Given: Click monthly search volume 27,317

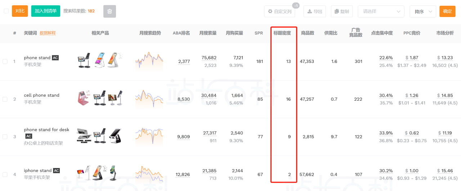Looking at the screenshot, I should (210, 133).
